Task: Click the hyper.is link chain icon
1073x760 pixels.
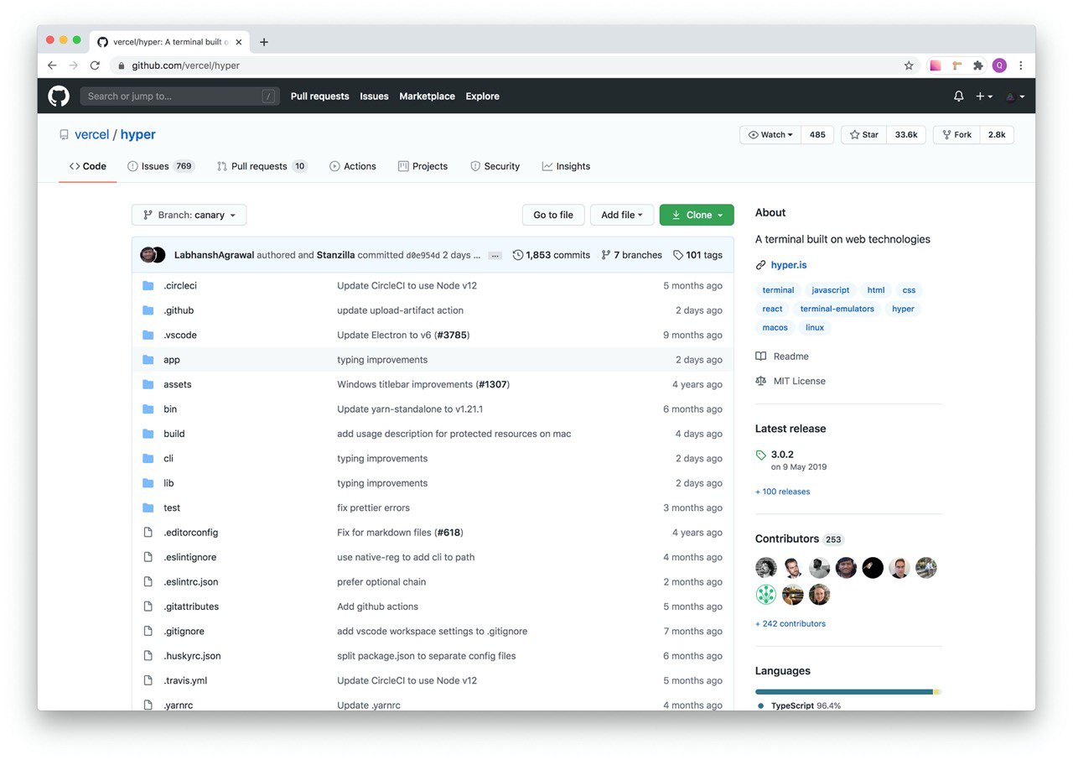Action: point(761,265)
